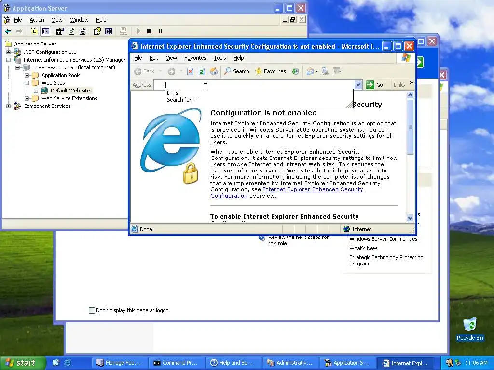The width and height of the screenshot is (494, 370).
Task: Expand the Default Web Site node
Action: 36,91
